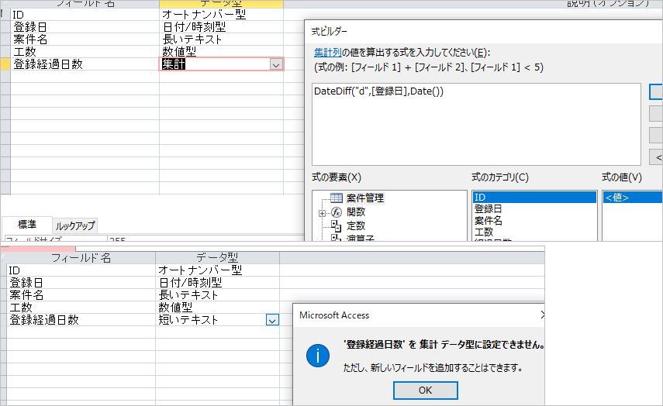Click the 案件名 field name in upper table

pos(85,40)
